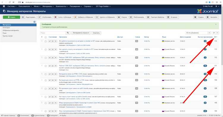Click the Снять с публикации toolbar button
This screenshot has height=117, width=223.
pos(63,17)
